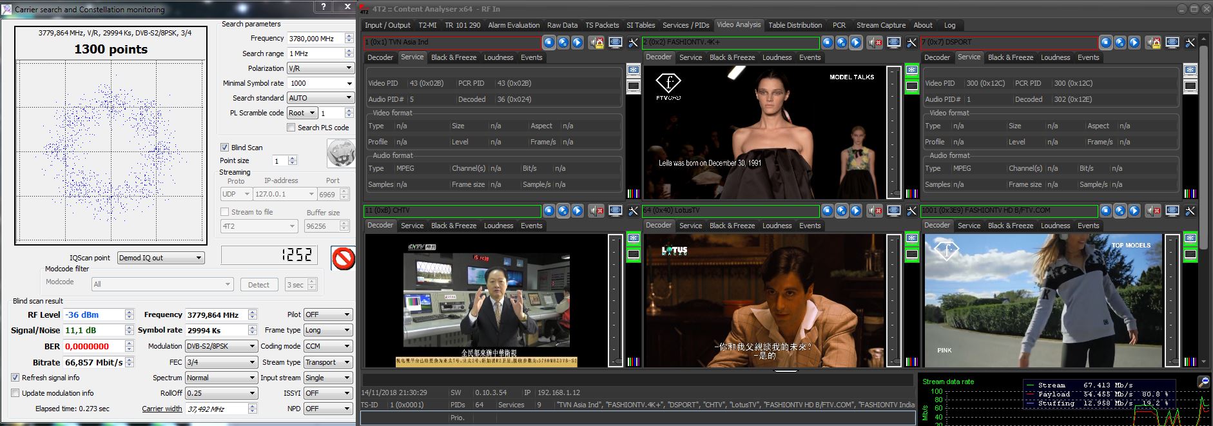The height and width of the screenshot is (426, 1213).
Task: Open PL Scramble code Root dropdown
Action: click(x=302, y=113)
